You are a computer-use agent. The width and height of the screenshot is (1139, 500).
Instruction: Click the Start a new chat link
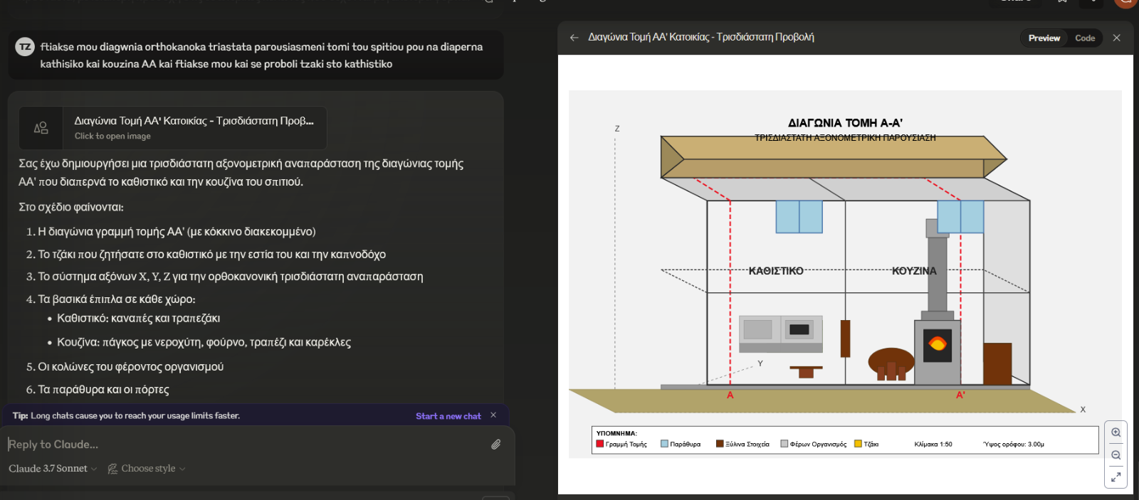(x=448, y=416)
